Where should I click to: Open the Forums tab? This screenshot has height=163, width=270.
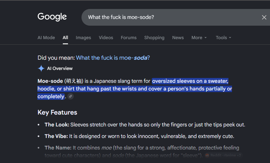coord(129,38)
